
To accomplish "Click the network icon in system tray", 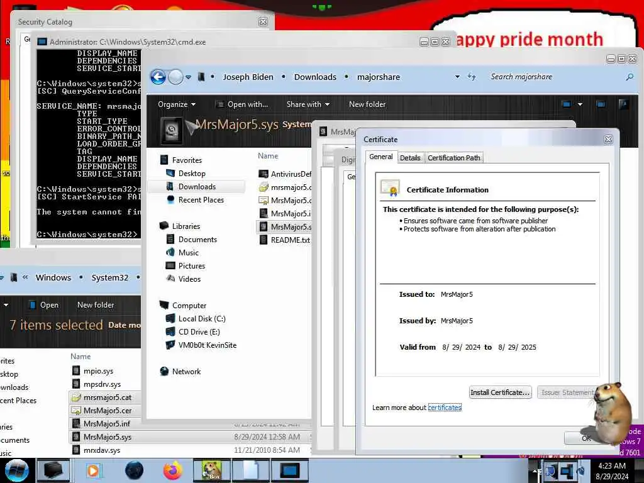I will pos(566,471).
